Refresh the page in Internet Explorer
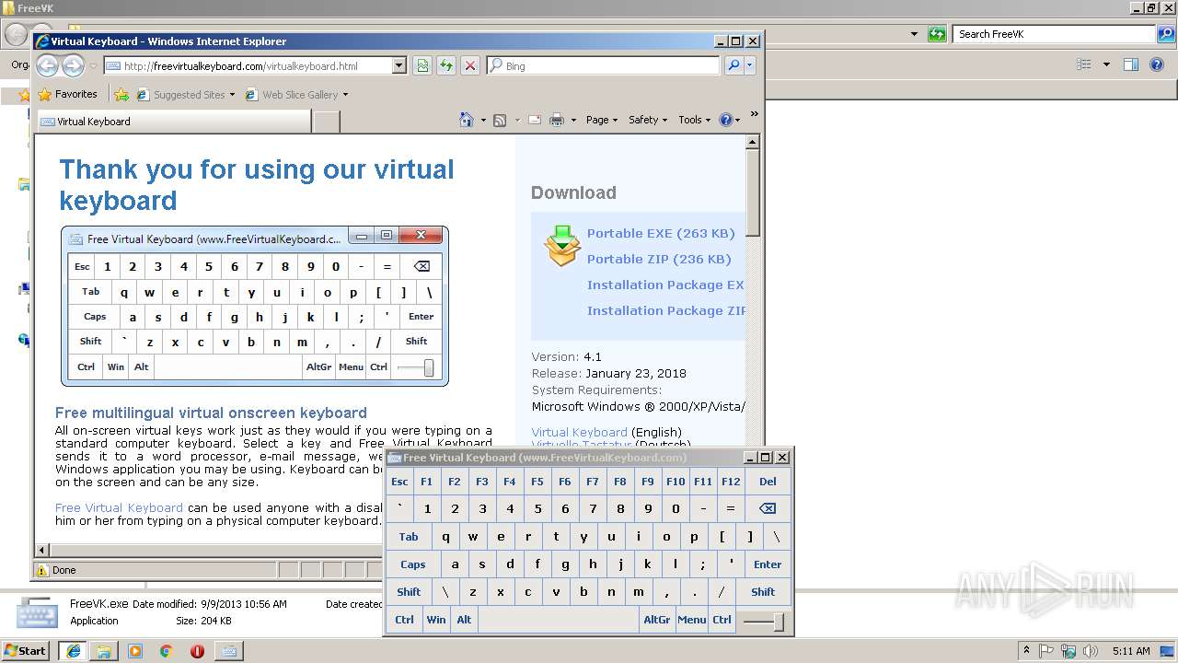Screen dimensions: 1178x663 [x=446, y=65]
